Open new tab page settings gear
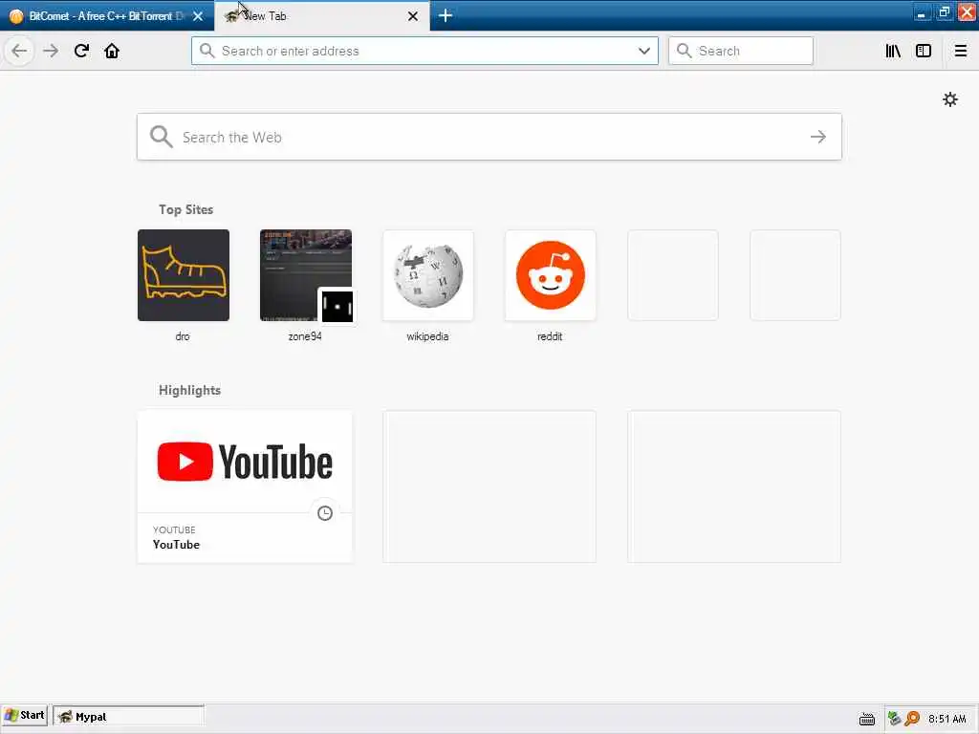 949,99
